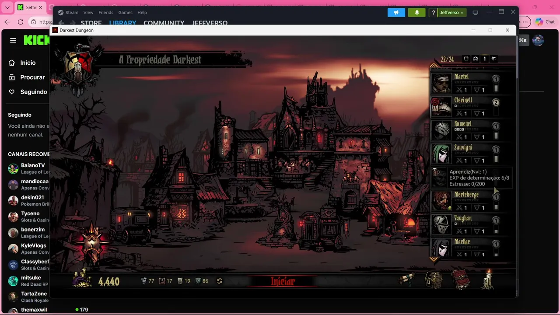The image size is (560, 315).
Task: Open the Friends menu in Steam
Action: 106,12
